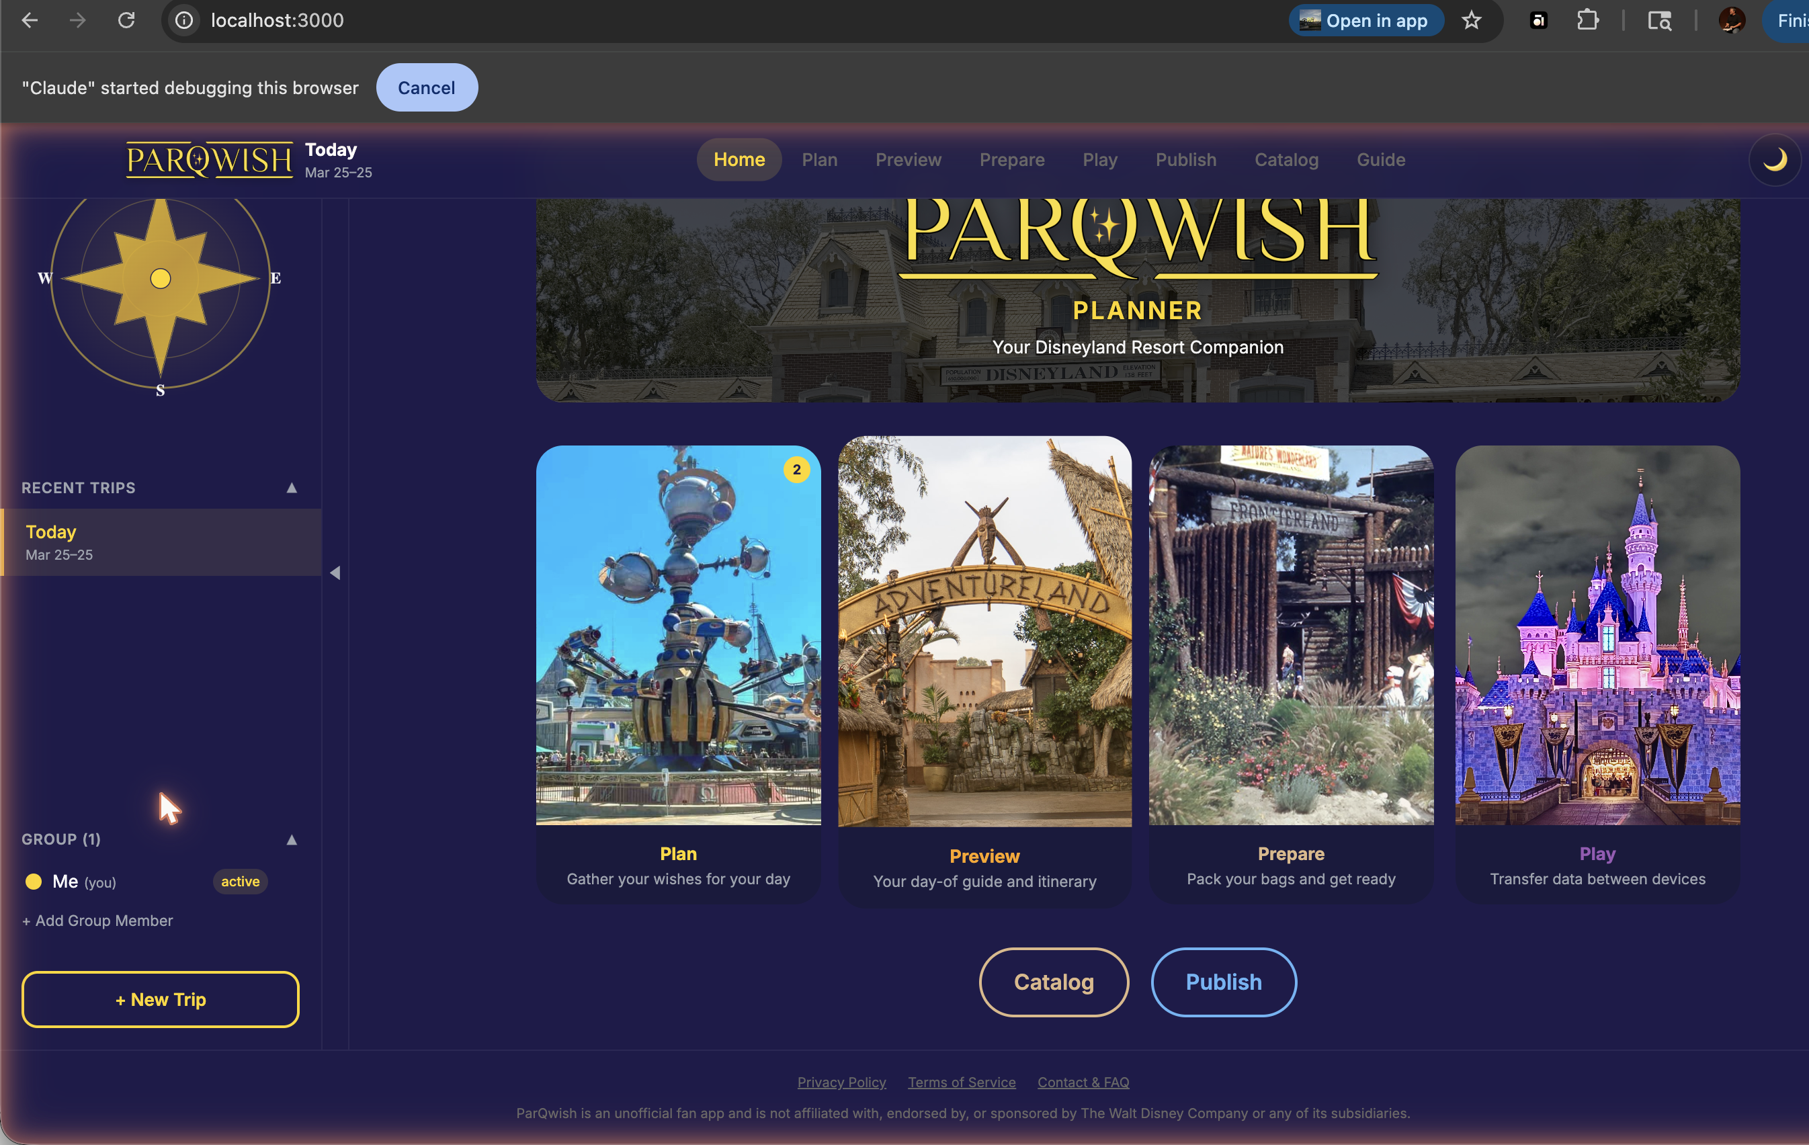Collapse the Group (1) section
The width and height of the screenshot is (1809, 1145).
pyautogui.click(x=292, y=840)
